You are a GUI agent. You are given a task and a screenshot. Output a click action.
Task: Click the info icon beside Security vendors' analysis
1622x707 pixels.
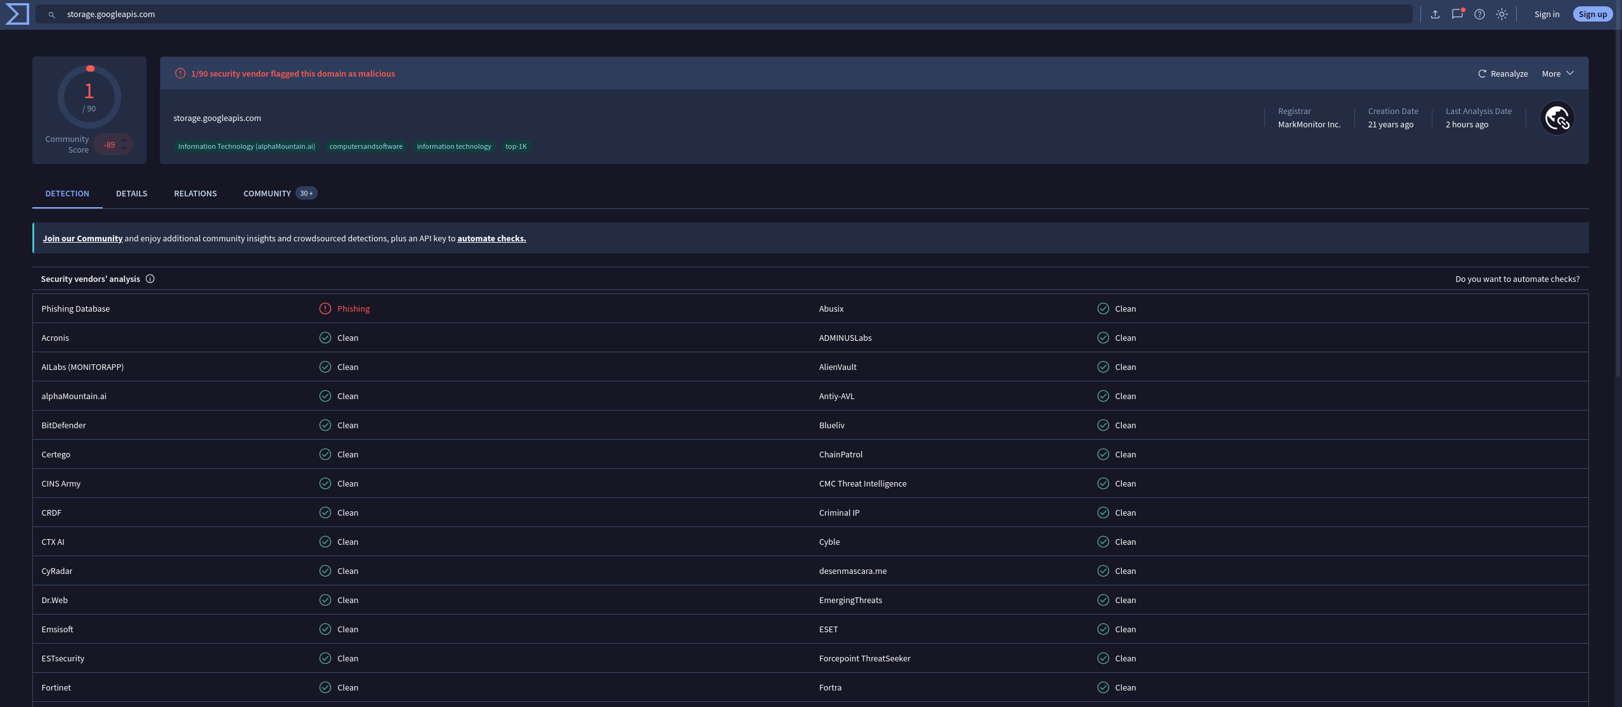tap(150, 279)
